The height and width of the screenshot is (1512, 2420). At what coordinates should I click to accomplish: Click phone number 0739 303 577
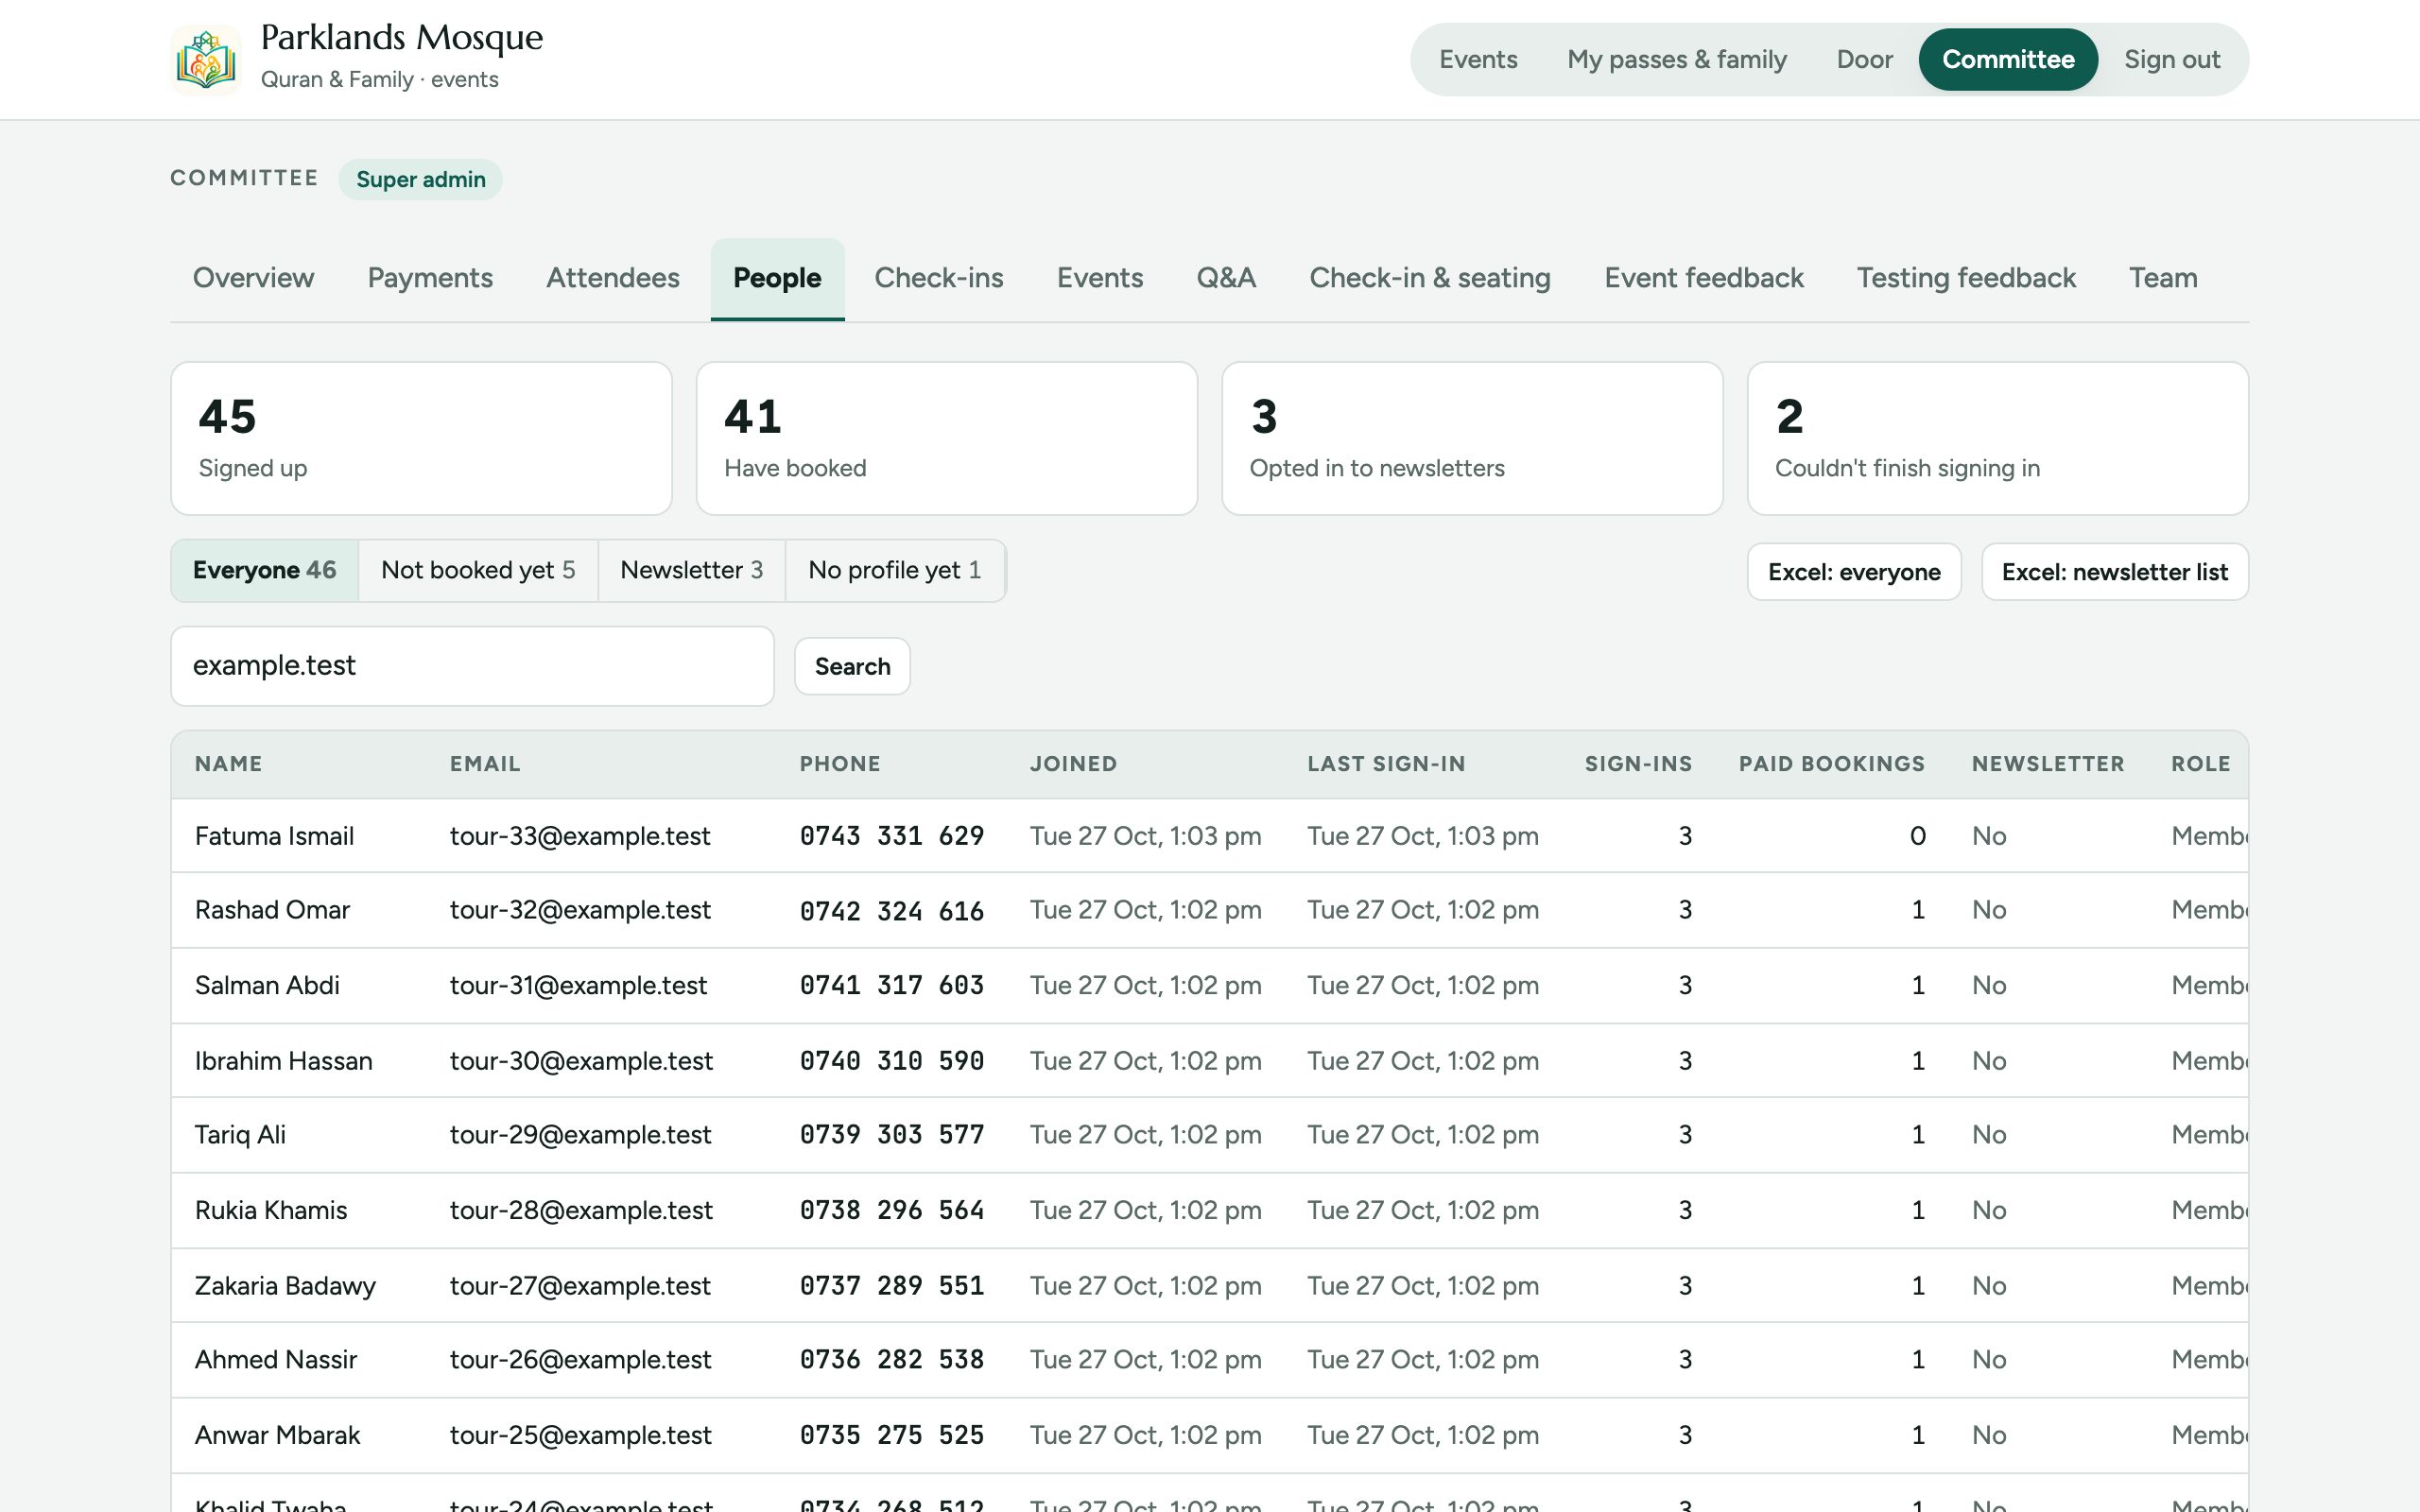coord(892,1135)
